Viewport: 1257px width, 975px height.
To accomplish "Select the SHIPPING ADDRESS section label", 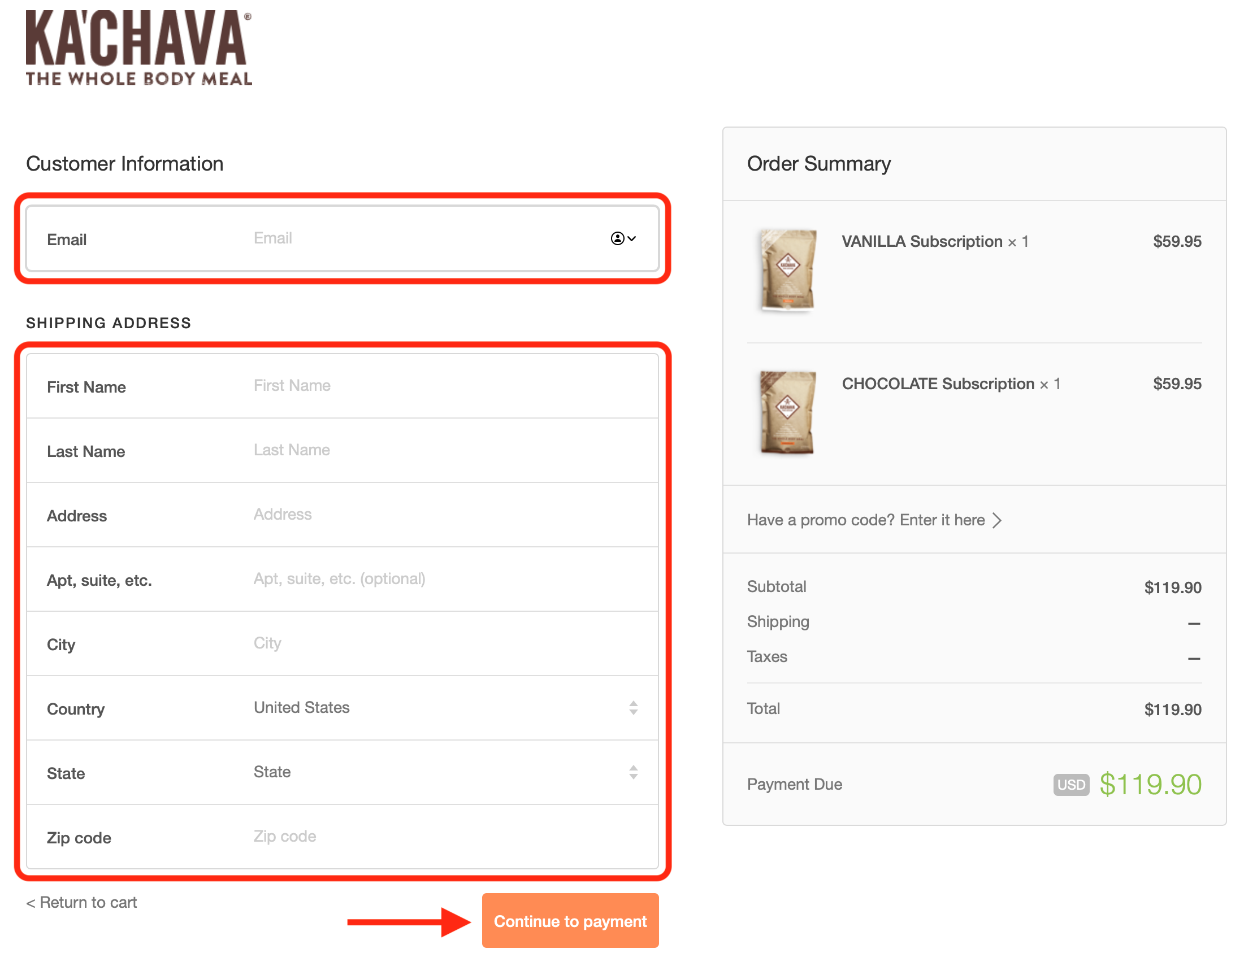I will [x=108, y=323].
